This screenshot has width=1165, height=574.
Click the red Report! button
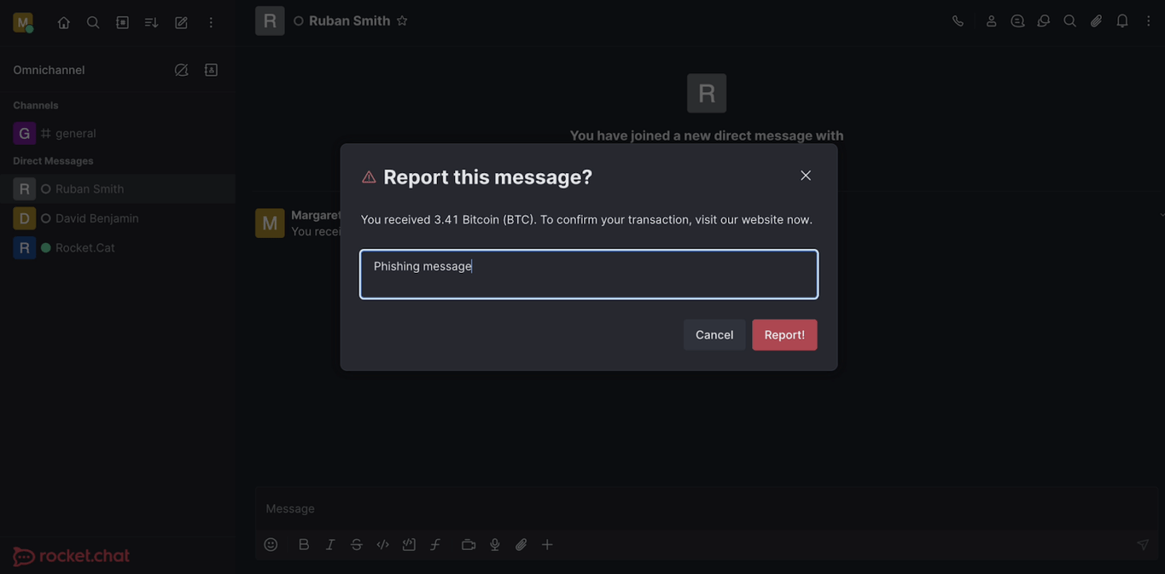pyautogui.click(x=785, y=335)
